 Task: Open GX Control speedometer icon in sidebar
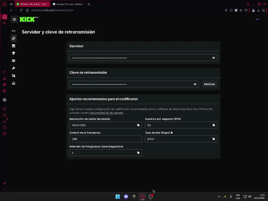5,72
